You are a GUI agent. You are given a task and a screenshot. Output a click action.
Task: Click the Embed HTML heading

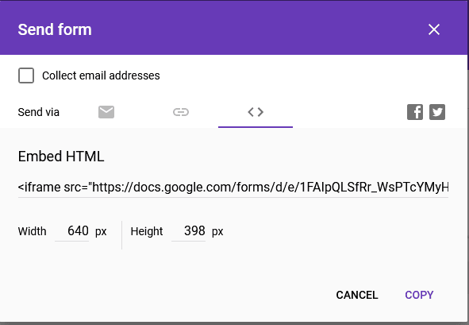61,157
